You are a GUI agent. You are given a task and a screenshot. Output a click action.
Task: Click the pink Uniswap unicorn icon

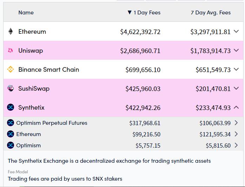[11, 51]
